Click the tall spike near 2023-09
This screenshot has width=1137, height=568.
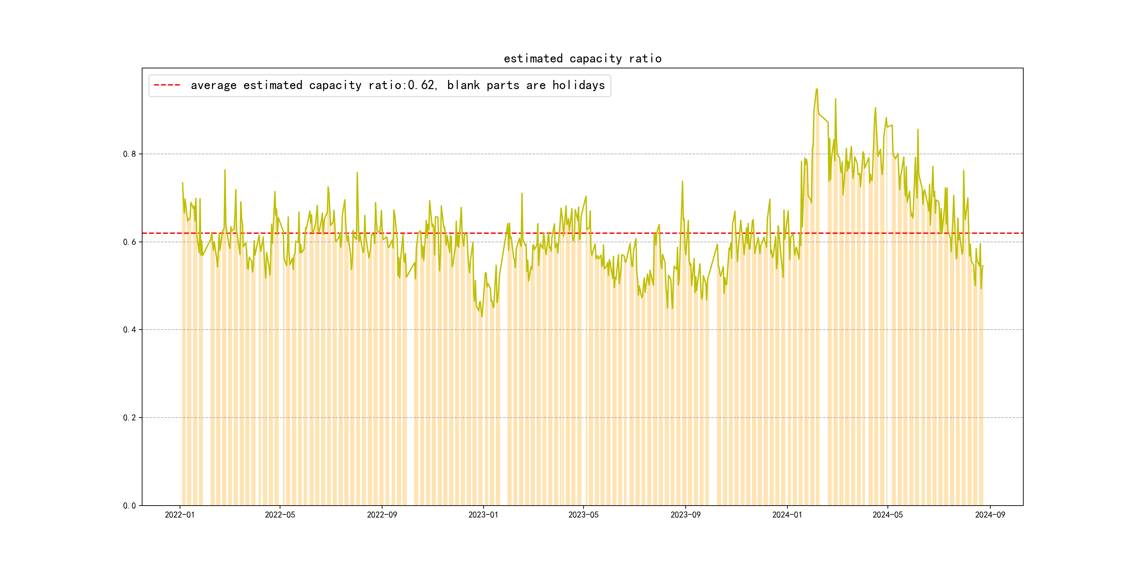pyautogui.click(x=683, y=182)
